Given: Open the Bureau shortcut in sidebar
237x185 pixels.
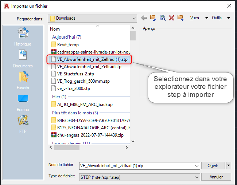Looking at the screenshot, I should [x=23, y=103].
